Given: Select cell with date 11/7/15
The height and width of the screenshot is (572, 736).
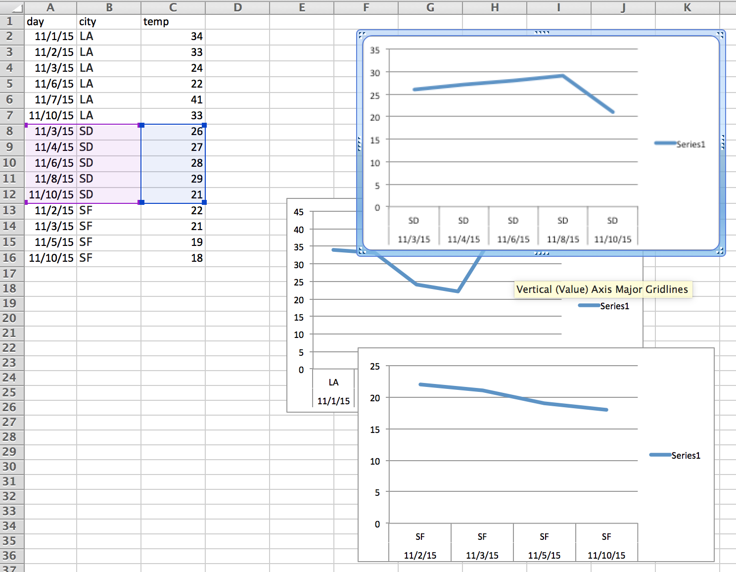Looking at the screenshot, I should click(50, 100).
